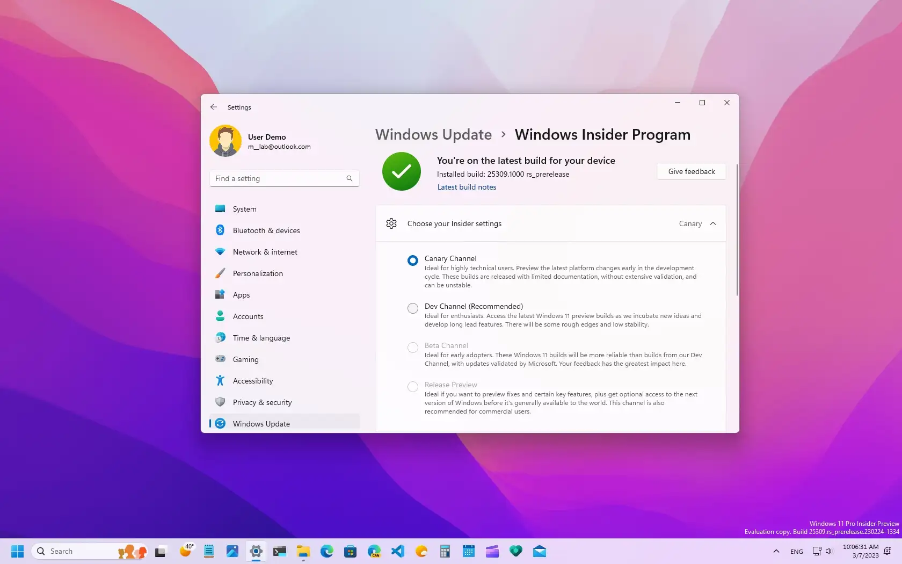
Task: Open Clipchamp from the taskbar
Action: pyautogui.click(x=492, y=551)
